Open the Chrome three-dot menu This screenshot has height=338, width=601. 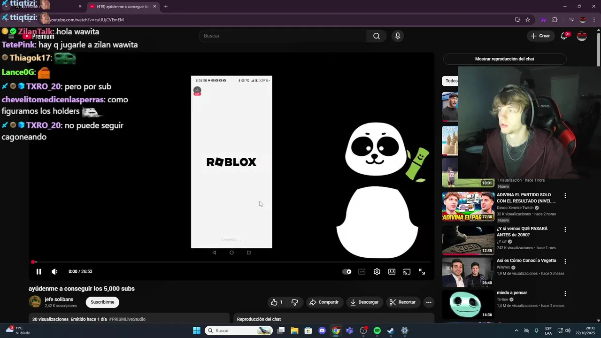594,20
